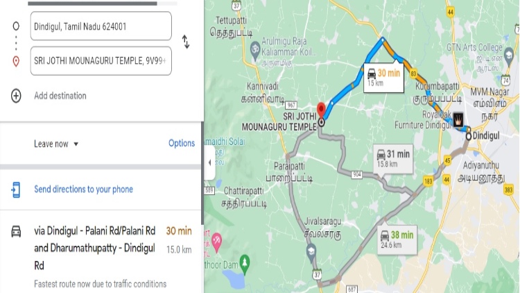Choose the 38 min 24.6 km alternate route
This screenshot has height=293, width=520.
click(x=397, y=240)
